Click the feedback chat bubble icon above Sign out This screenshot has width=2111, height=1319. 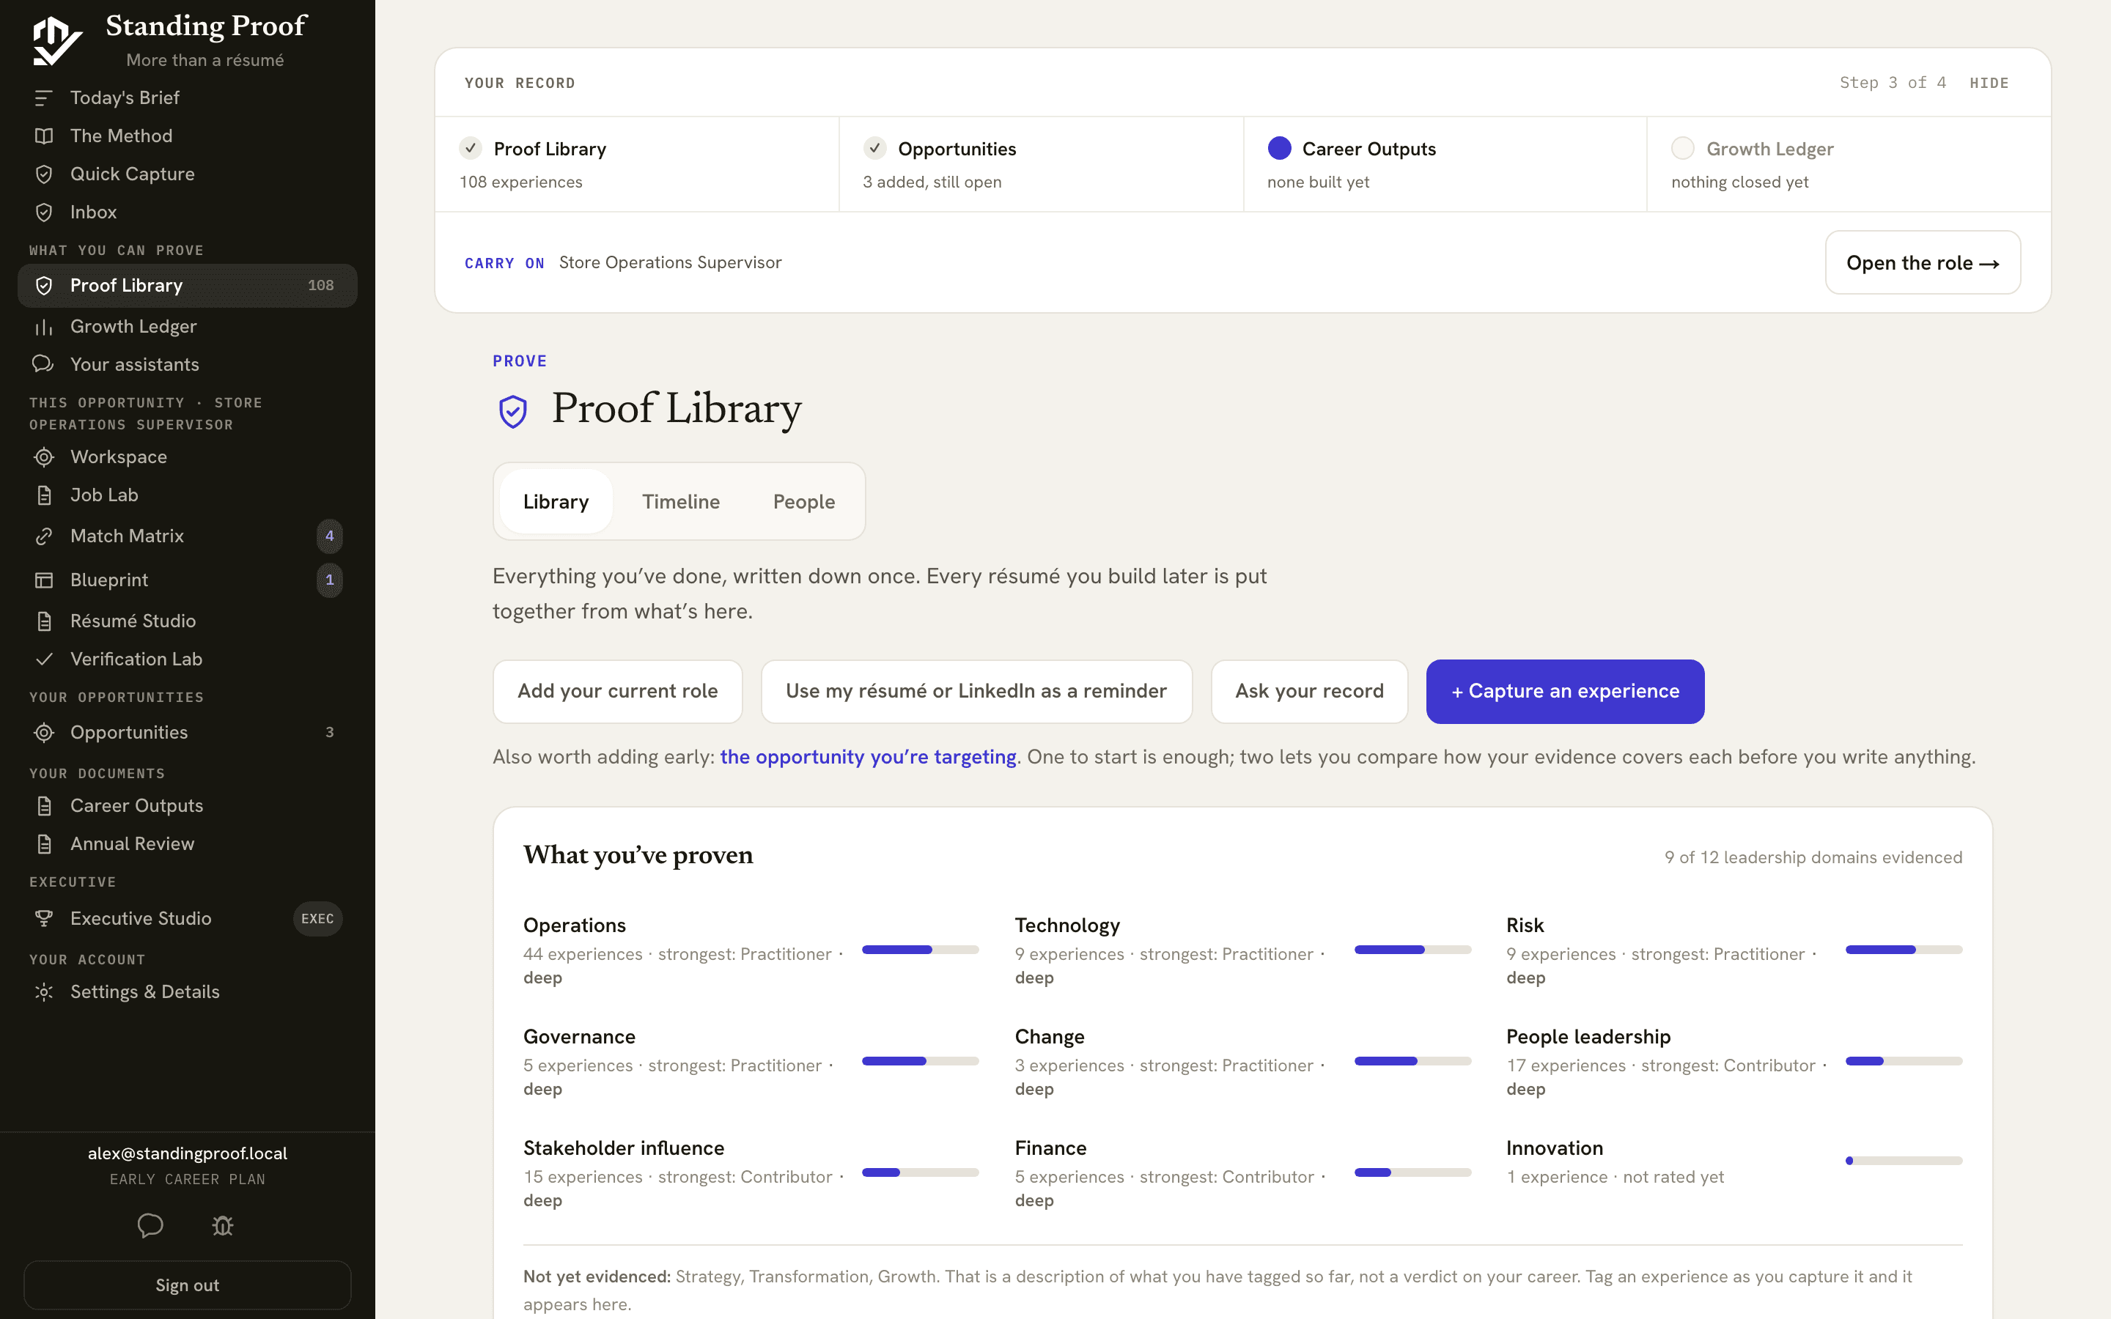click(150, 1226)
